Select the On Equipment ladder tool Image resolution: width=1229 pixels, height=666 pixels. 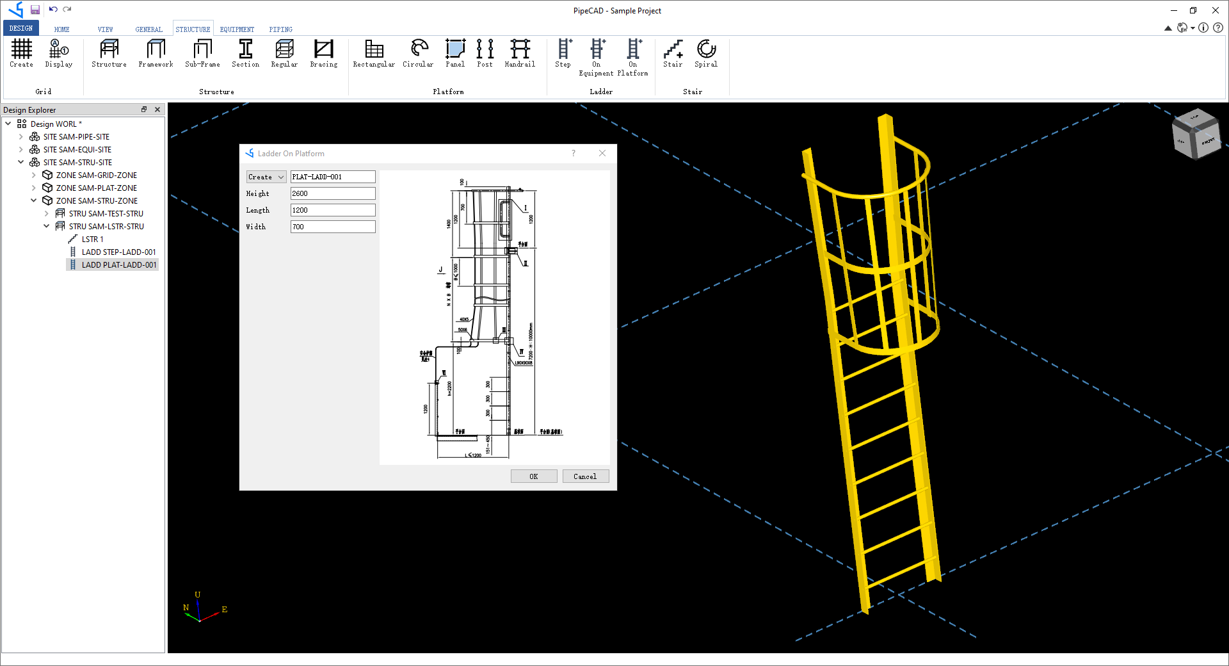(x=597, y=54)
